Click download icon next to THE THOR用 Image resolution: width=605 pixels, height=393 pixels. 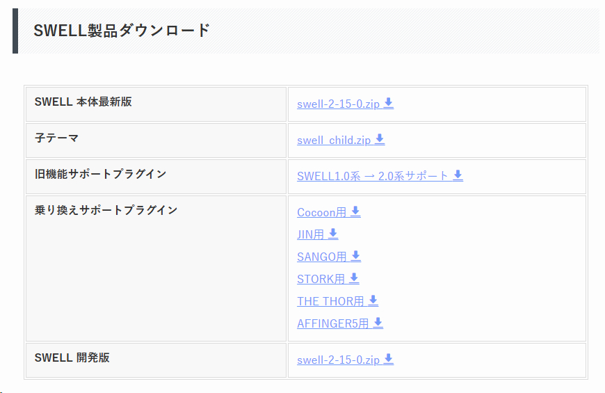coord(373,301)
